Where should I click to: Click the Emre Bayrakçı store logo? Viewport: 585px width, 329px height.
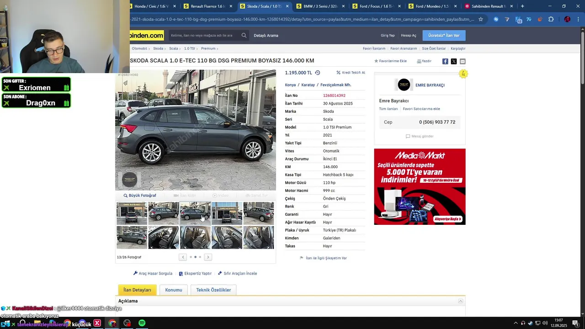(x=404, y=85)
